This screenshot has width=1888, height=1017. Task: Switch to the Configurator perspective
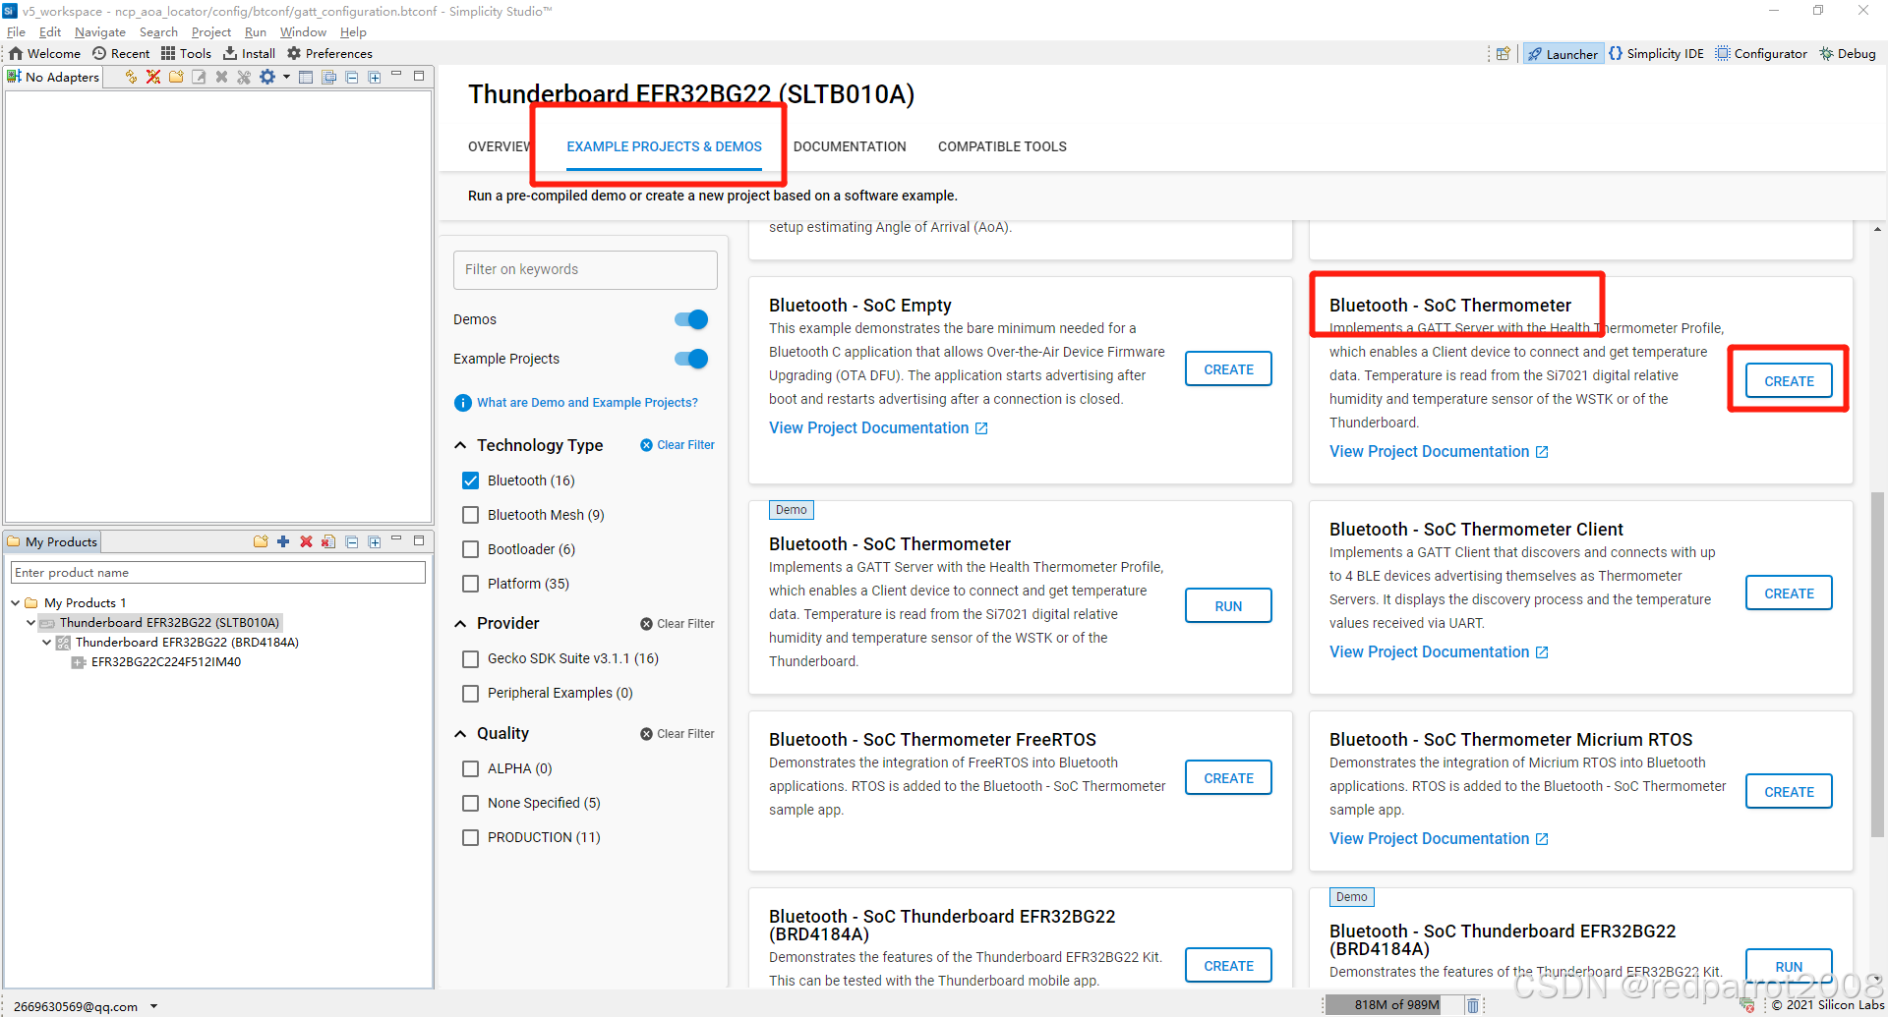[1761, 54]
